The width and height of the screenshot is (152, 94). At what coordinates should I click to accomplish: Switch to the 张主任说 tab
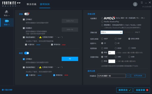click(31, 4)
